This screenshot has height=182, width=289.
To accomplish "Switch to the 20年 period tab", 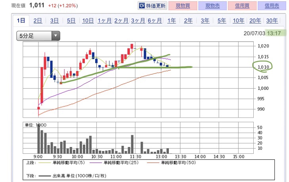I will point(255,21).
